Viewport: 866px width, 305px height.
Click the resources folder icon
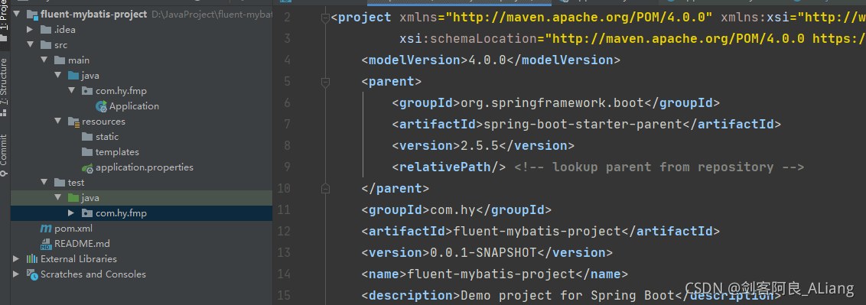tap(73, 122)
